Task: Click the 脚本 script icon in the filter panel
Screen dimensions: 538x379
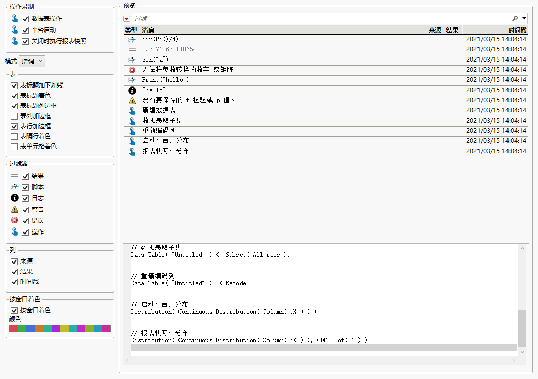Action: (x=14, y=187)
